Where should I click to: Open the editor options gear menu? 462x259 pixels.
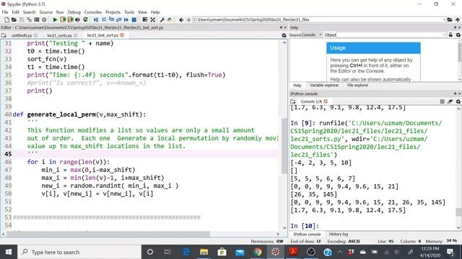[x=284, y=35]
